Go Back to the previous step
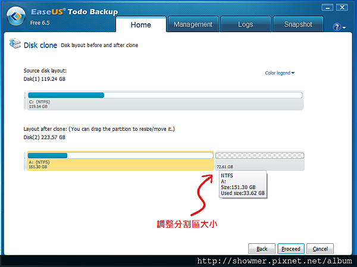This screenshot has width=357, height=267. click(x=262, y=249)
